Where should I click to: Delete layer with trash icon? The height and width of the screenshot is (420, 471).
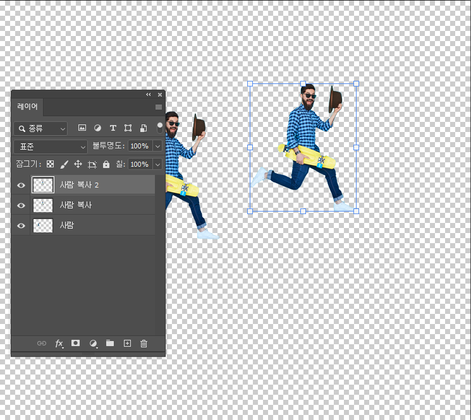click(x=144, y=344)
